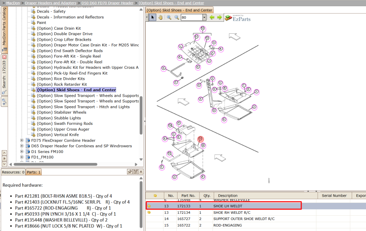The width and height of the screenshot is (366, 231).
Task: Switch to the Parts: 1 tab
Action: 34,172
